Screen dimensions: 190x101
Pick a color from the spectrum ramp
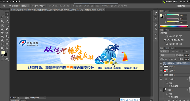174,26
